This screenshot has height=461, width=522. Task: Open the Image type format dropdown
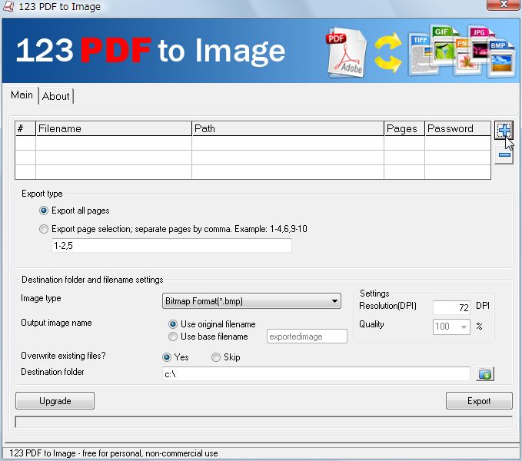pos(251,301)
